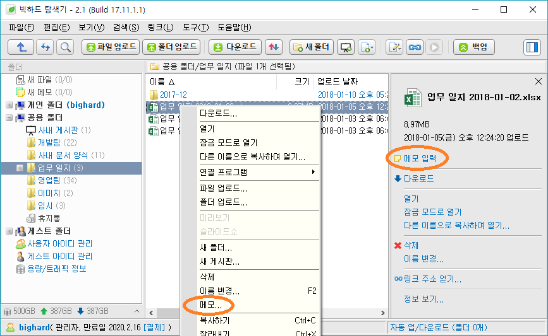The image size is (548, 336).
Task: Click the upload/download transfer arrows icon
Action: click(x=273, y=47)
